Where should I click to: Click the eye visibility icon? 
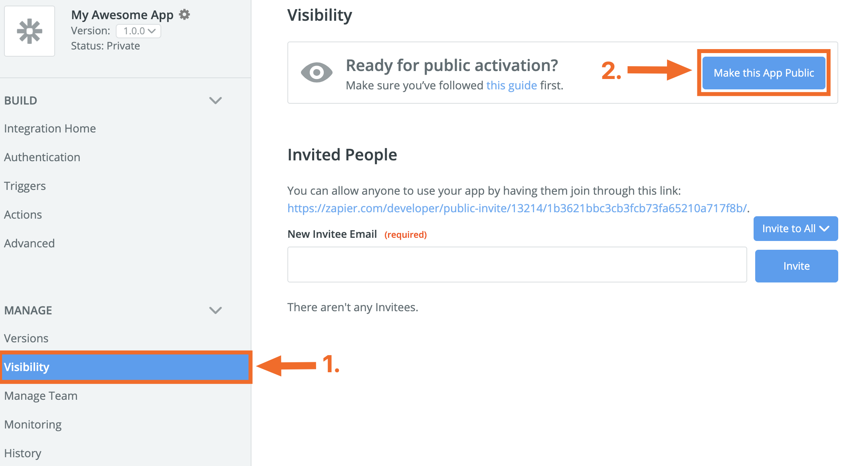coord(317,73)
